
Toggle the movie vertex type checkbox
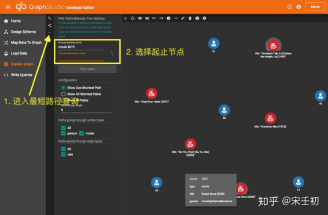(82, 133)
